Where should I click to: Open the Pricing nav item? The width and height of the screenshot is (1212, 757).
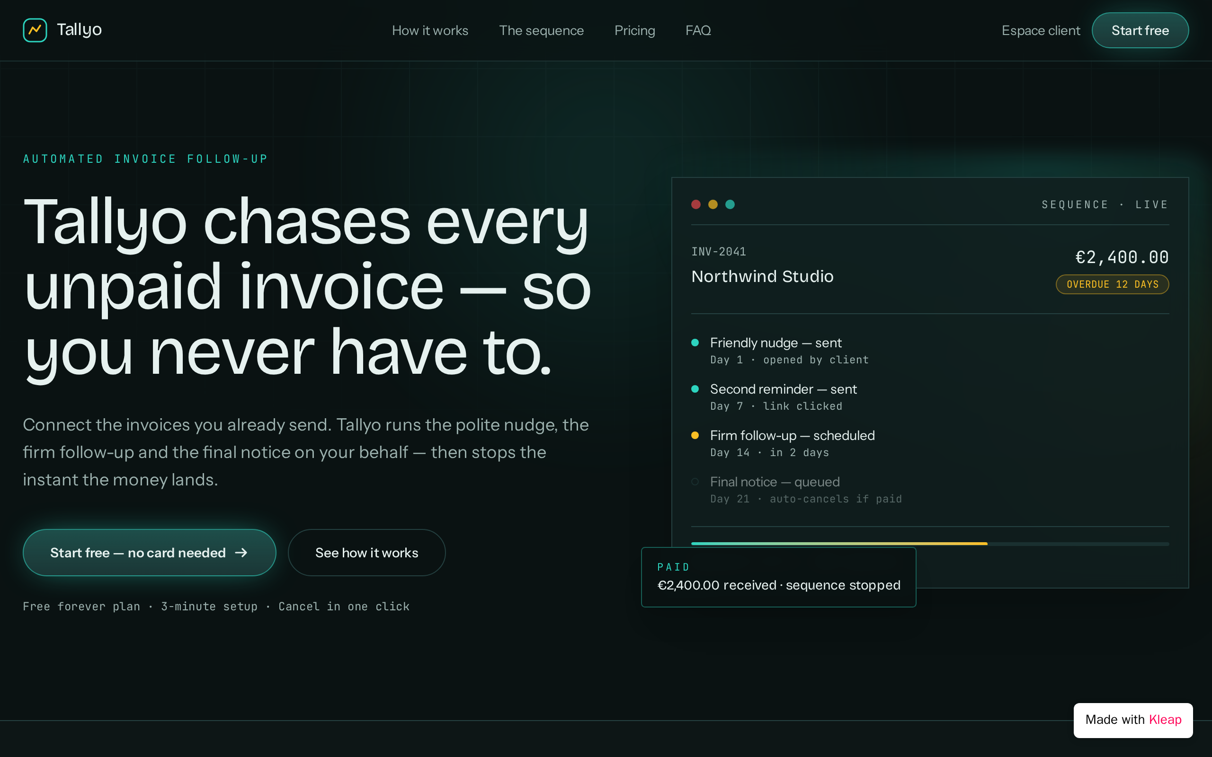[634, 31]
